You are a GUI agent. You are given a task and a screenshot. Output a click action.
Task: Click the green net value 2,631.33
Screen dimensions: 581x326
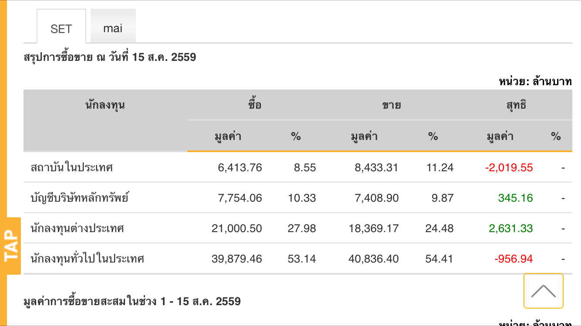pyautogui.click(x=511, y=228)
